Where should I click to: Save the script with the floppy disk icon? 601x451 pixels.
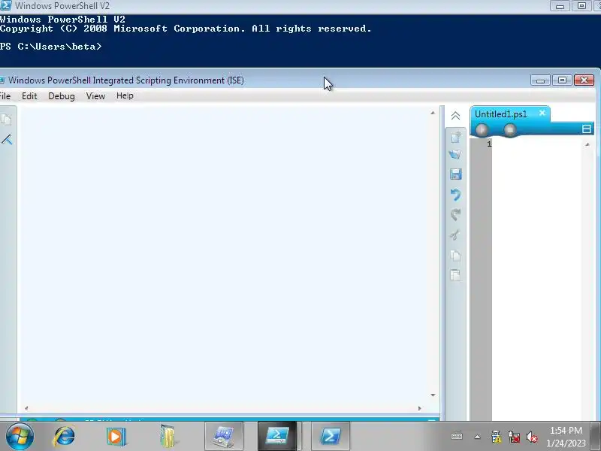[456, 174]
